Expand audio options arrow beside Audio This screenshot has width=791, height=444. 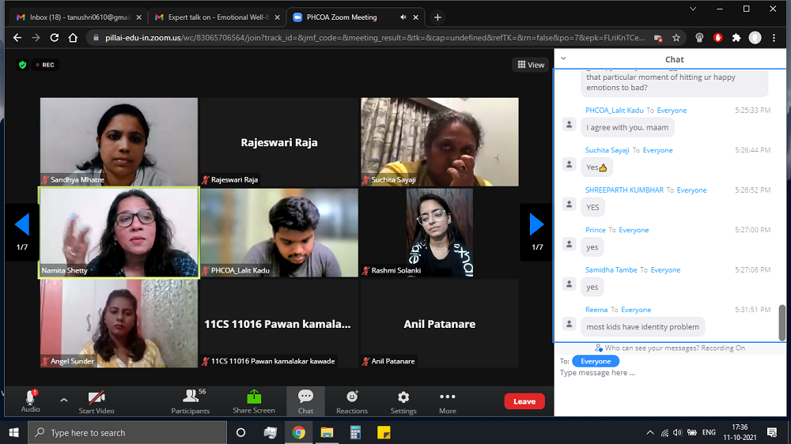tap(64, 400)
